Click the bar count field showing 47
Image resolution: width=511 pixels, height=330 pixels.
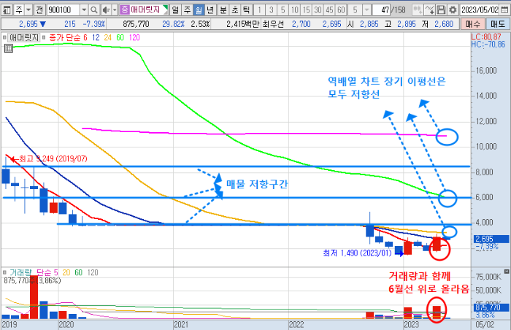pos(381,9)
